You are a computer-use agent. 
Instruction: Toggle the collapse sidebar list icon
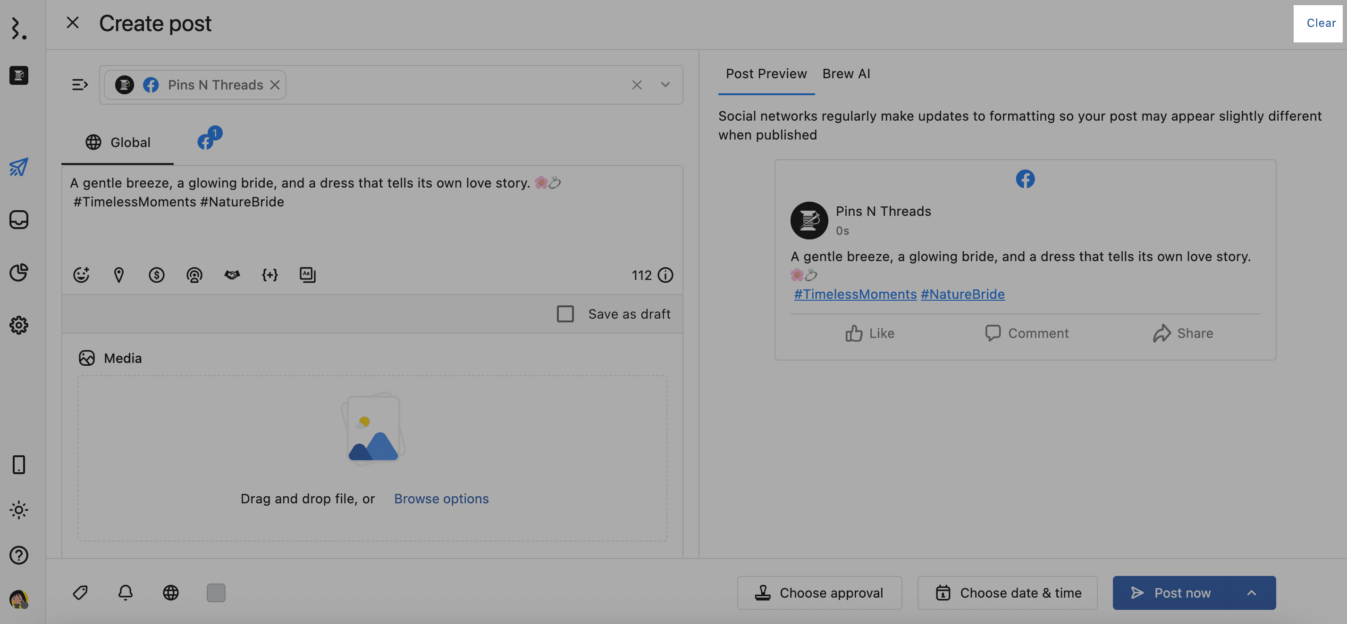[x=79, y=84]
